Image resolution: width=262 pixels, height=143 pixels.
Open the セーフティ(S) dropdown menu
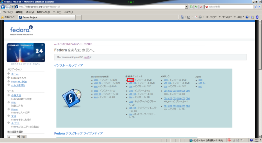tap(225, 17)
